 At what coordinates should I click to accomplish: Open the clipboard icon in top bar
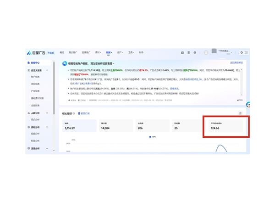[182, 52]
